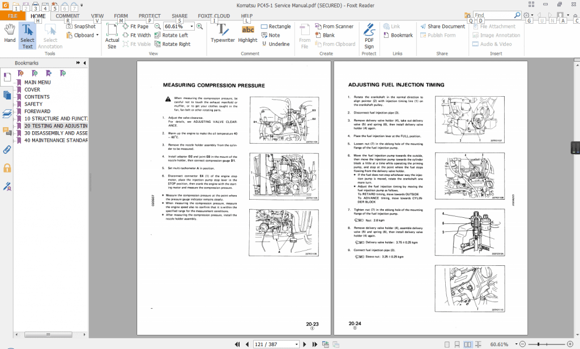Click the Bookmark button in Links group
The height and width of the screenshot is (349, 580).
pyautogui.click(x=398, y=35)
